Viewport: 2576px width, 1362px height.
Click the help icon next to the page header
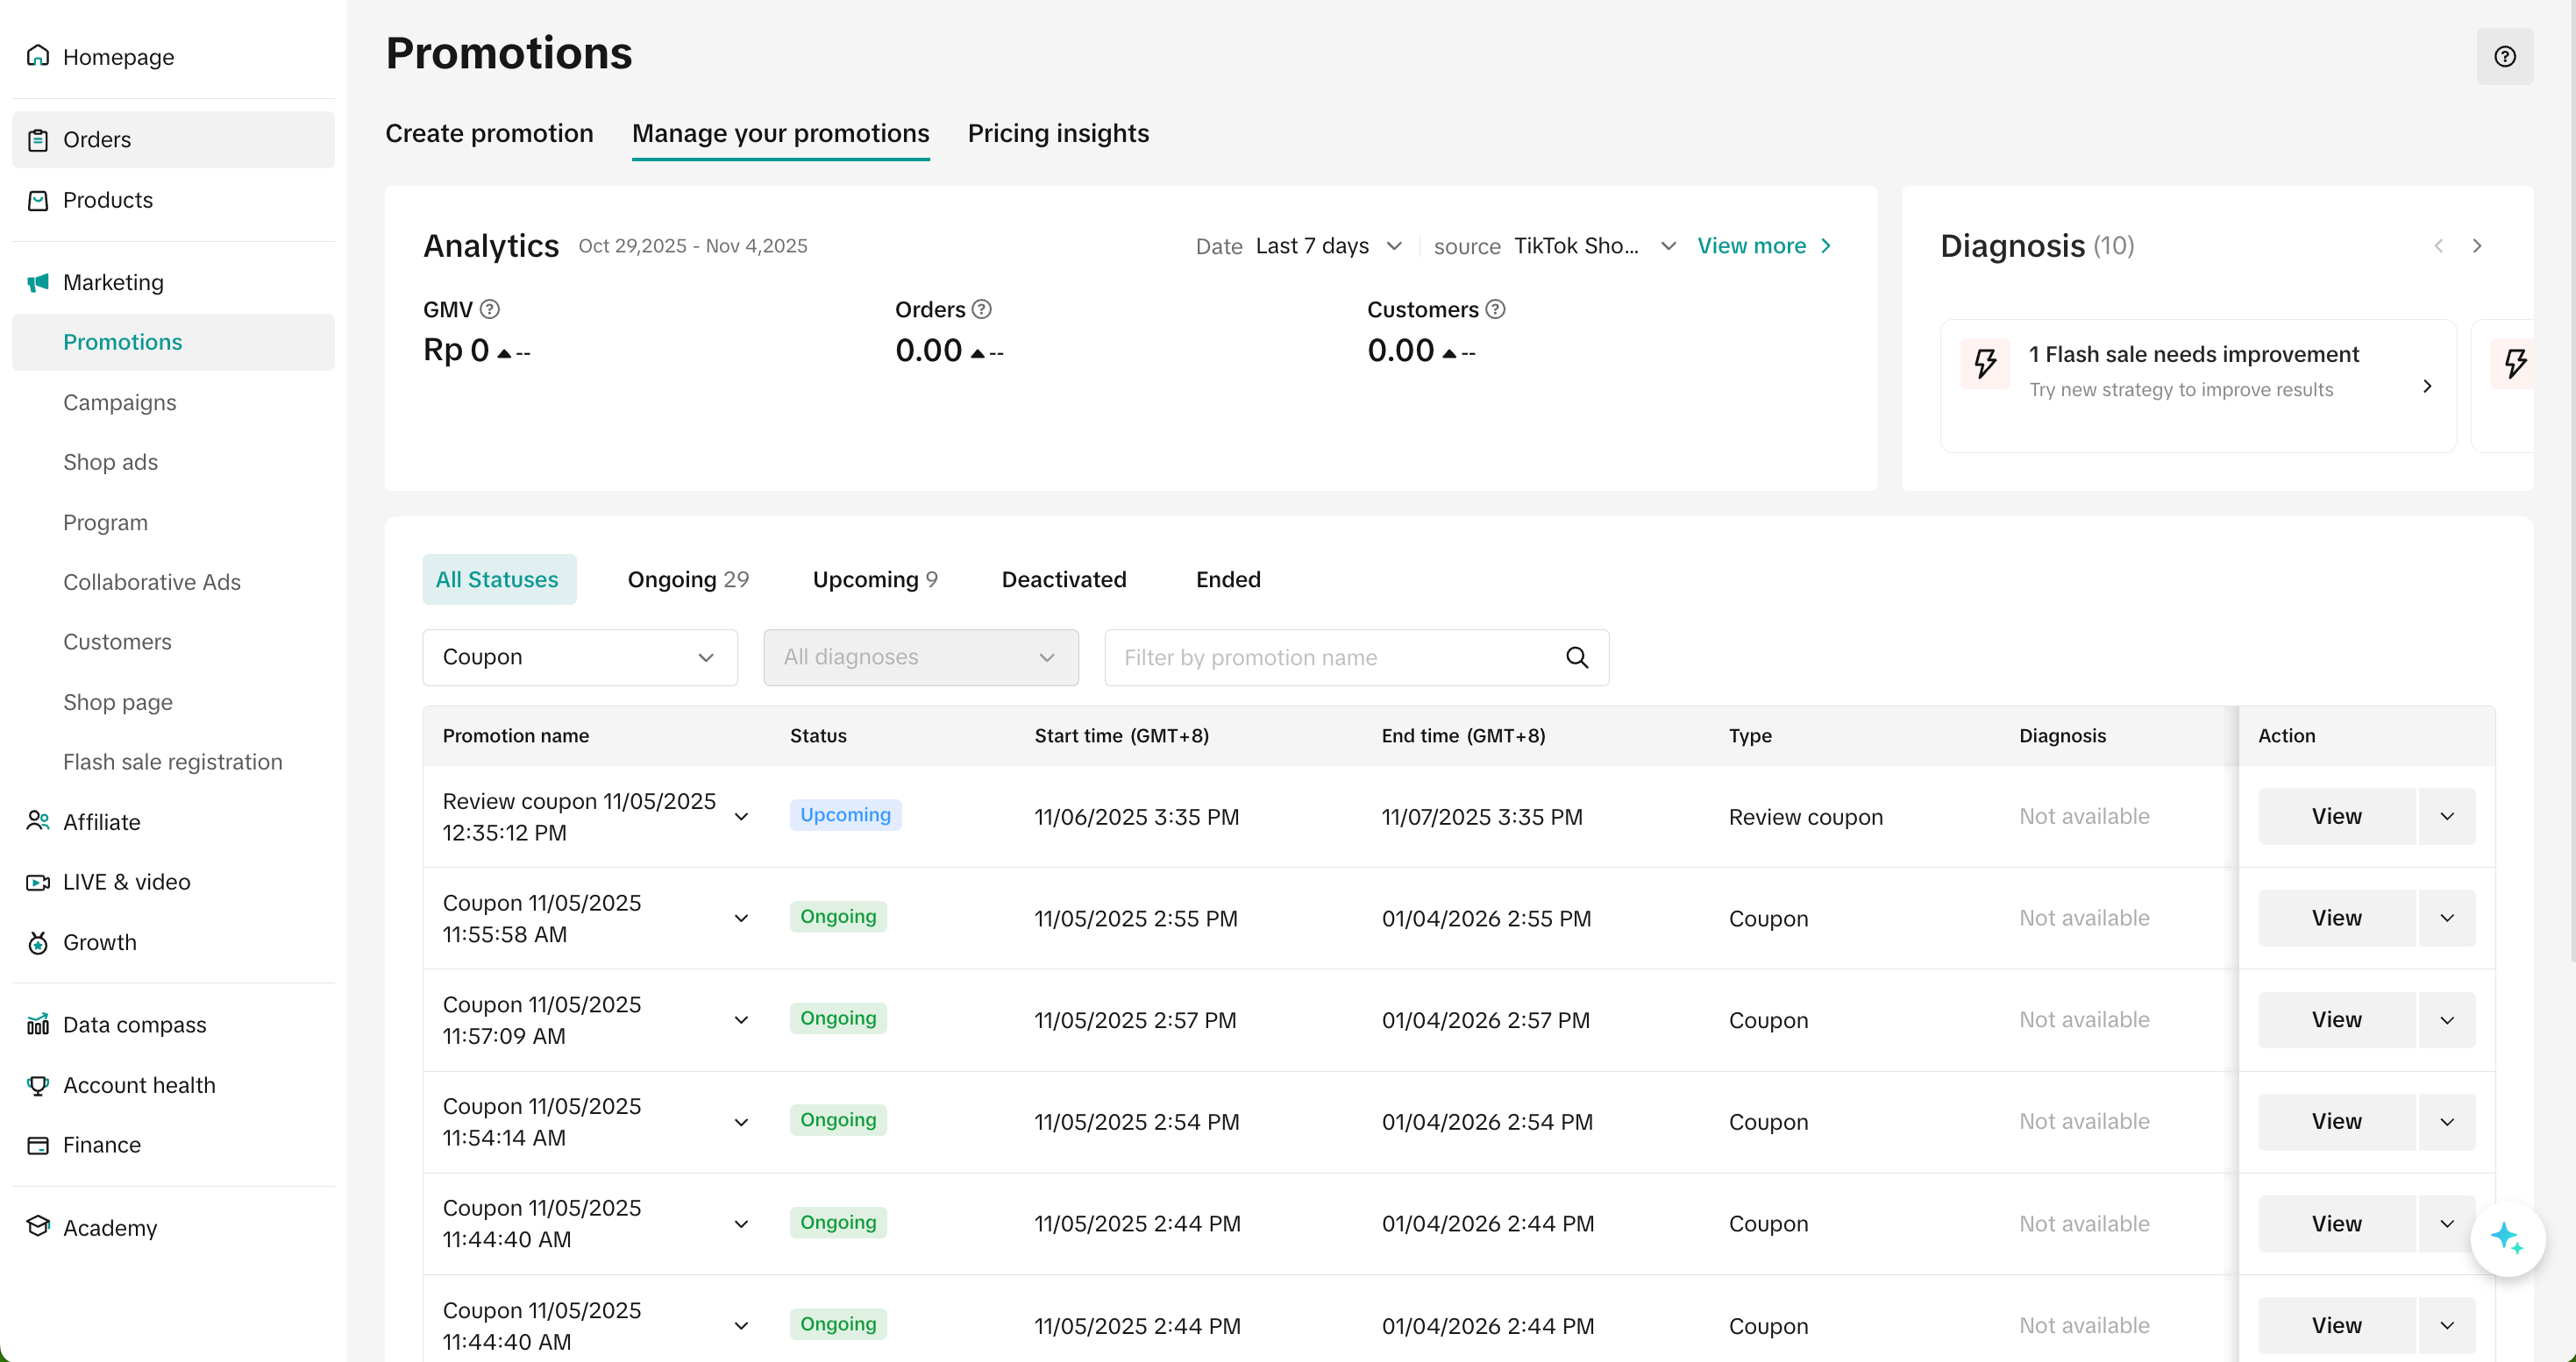coord(2504,56)
